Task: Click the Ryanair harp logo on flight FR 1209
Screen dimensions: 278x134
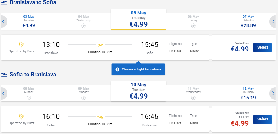Action: pos(22,117)
